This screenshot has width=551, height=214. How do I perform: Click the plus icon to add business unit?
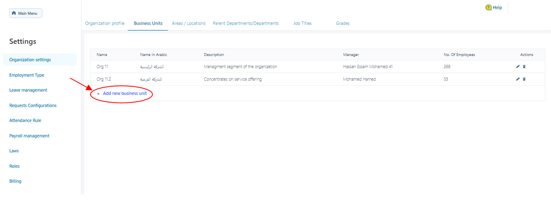coord(98,94)
